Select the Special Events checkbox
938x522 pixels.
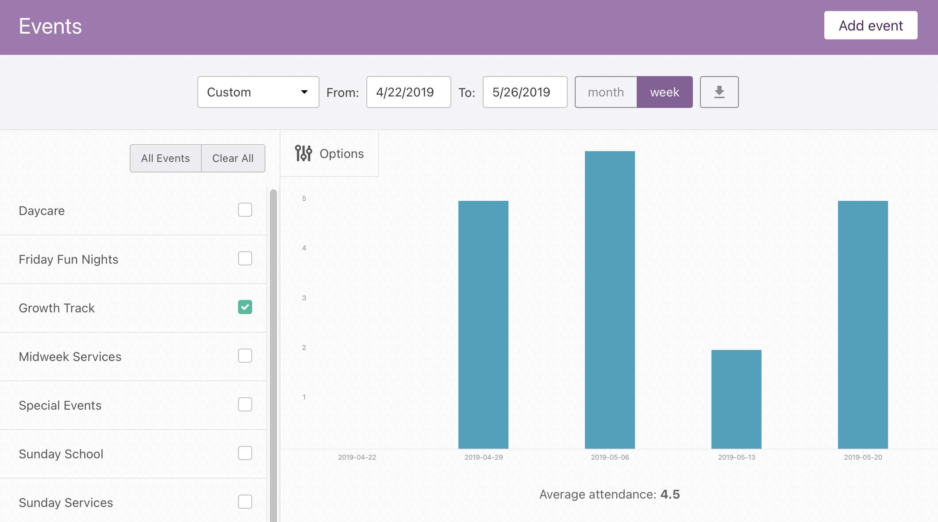point(245,404)
